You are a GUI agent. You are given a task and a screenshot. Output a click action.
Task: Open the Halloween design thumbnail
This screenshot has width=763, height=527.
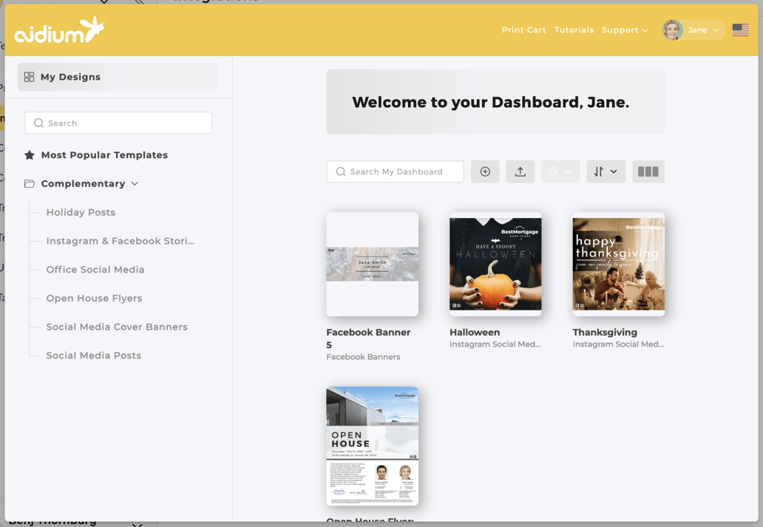[495, 264]
